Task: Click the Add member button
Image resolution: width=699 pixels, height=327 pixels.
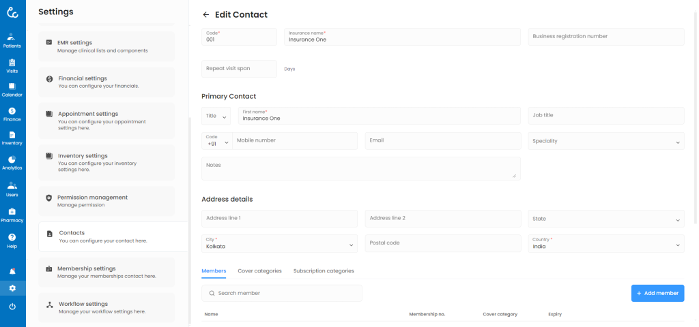Action: pos(657,293)
